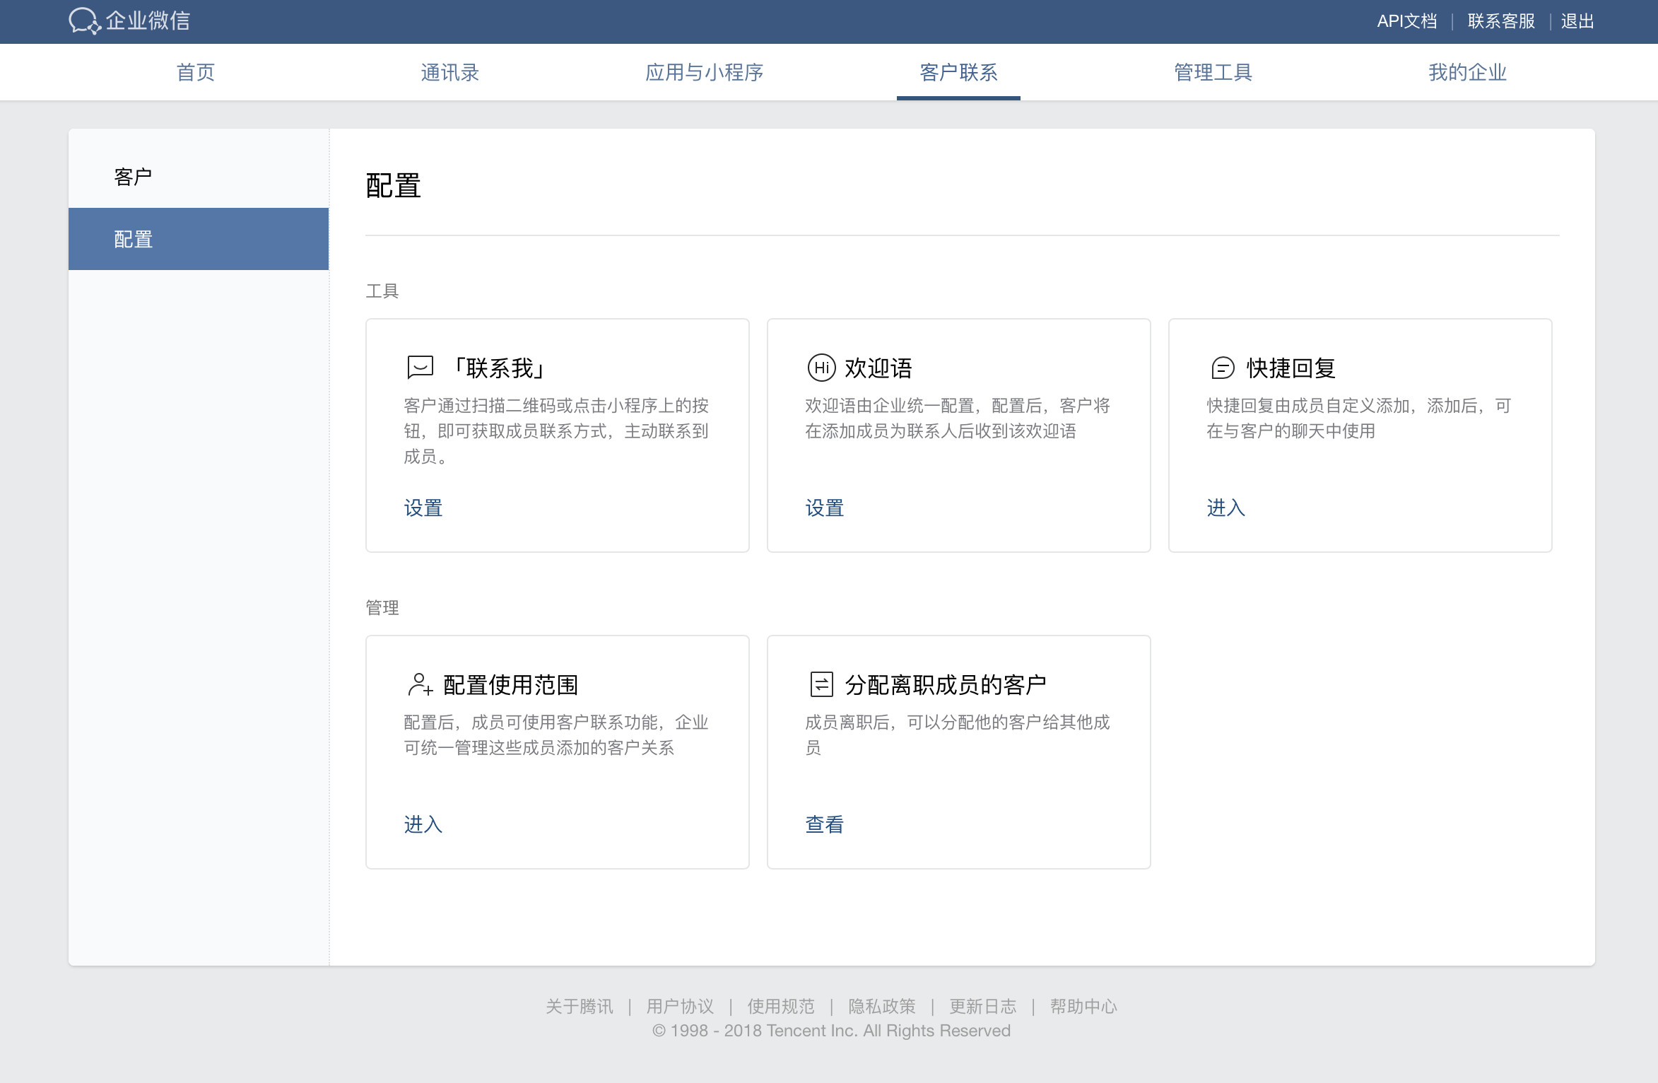Click the 分配离职成员的客户 transfer icon
This screenshot has height=1083, width=1658.
point(821,684)
